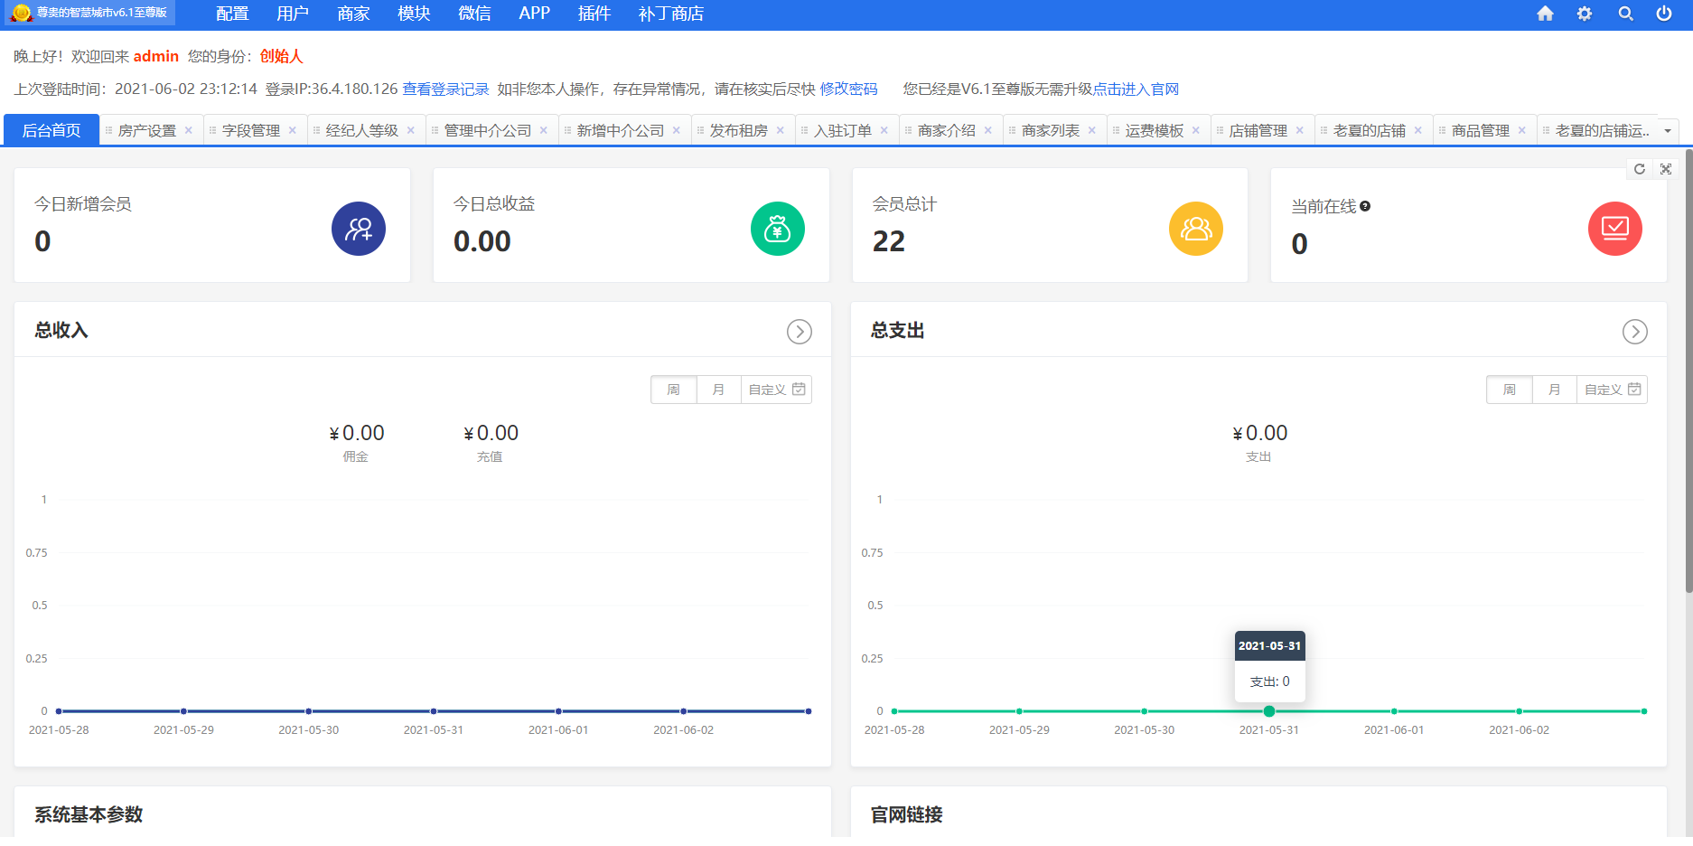Image resolution: width=1693 pixels, height=846 pixels.
Task: Select 自定义 range in 总支出 chart
Action: (1613, 390)
